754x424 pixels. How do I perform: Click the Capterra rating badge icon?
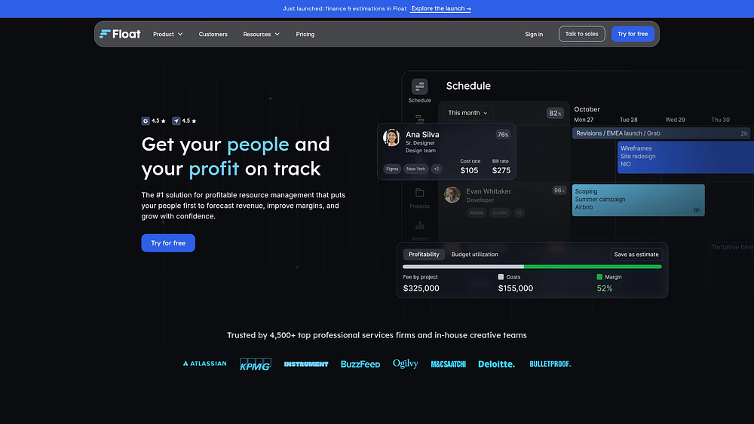tap(176, 121)
